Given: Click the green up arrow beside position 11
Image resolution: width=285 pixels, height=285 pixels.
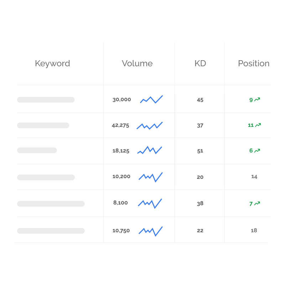Looking at the screenshot, I should click(x=258, y=125).
